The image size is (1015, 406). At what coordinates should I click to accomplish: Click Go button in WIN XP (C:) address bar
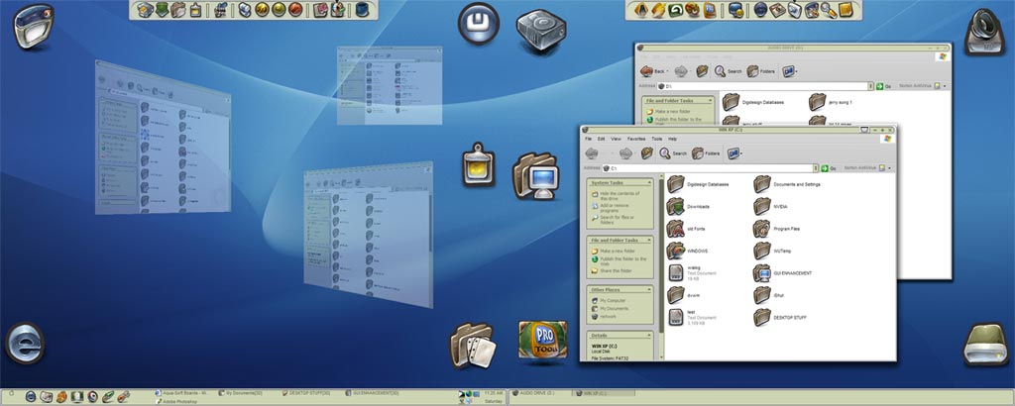click(x=828, y=168)
